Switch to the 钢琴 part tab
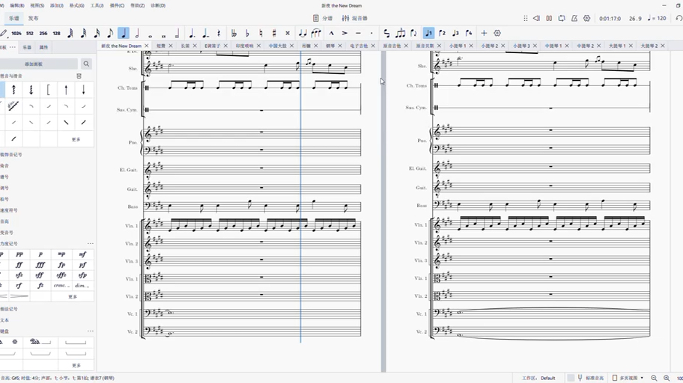The width and height of the screenshot is (683, 383). click(x=330, y=46)
